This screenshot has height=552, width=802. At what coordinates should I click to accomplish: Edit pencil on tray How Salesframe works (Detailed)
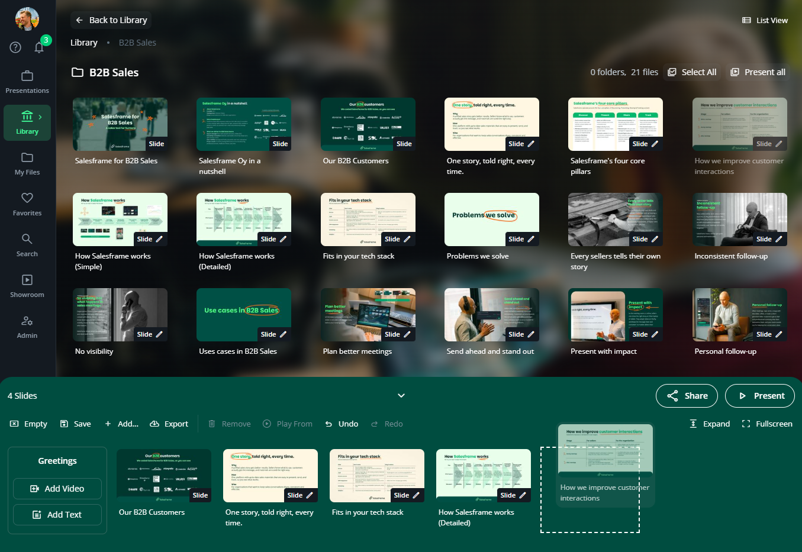pos(523,495)
